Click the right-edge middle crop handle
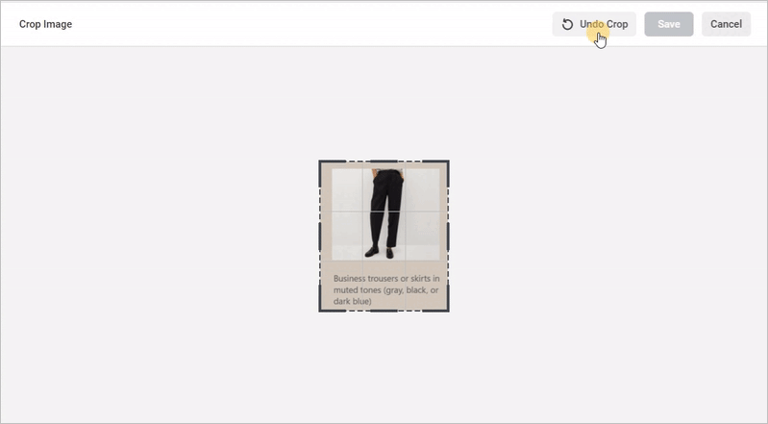Screen dimensions: 768x424 [448, 236]
